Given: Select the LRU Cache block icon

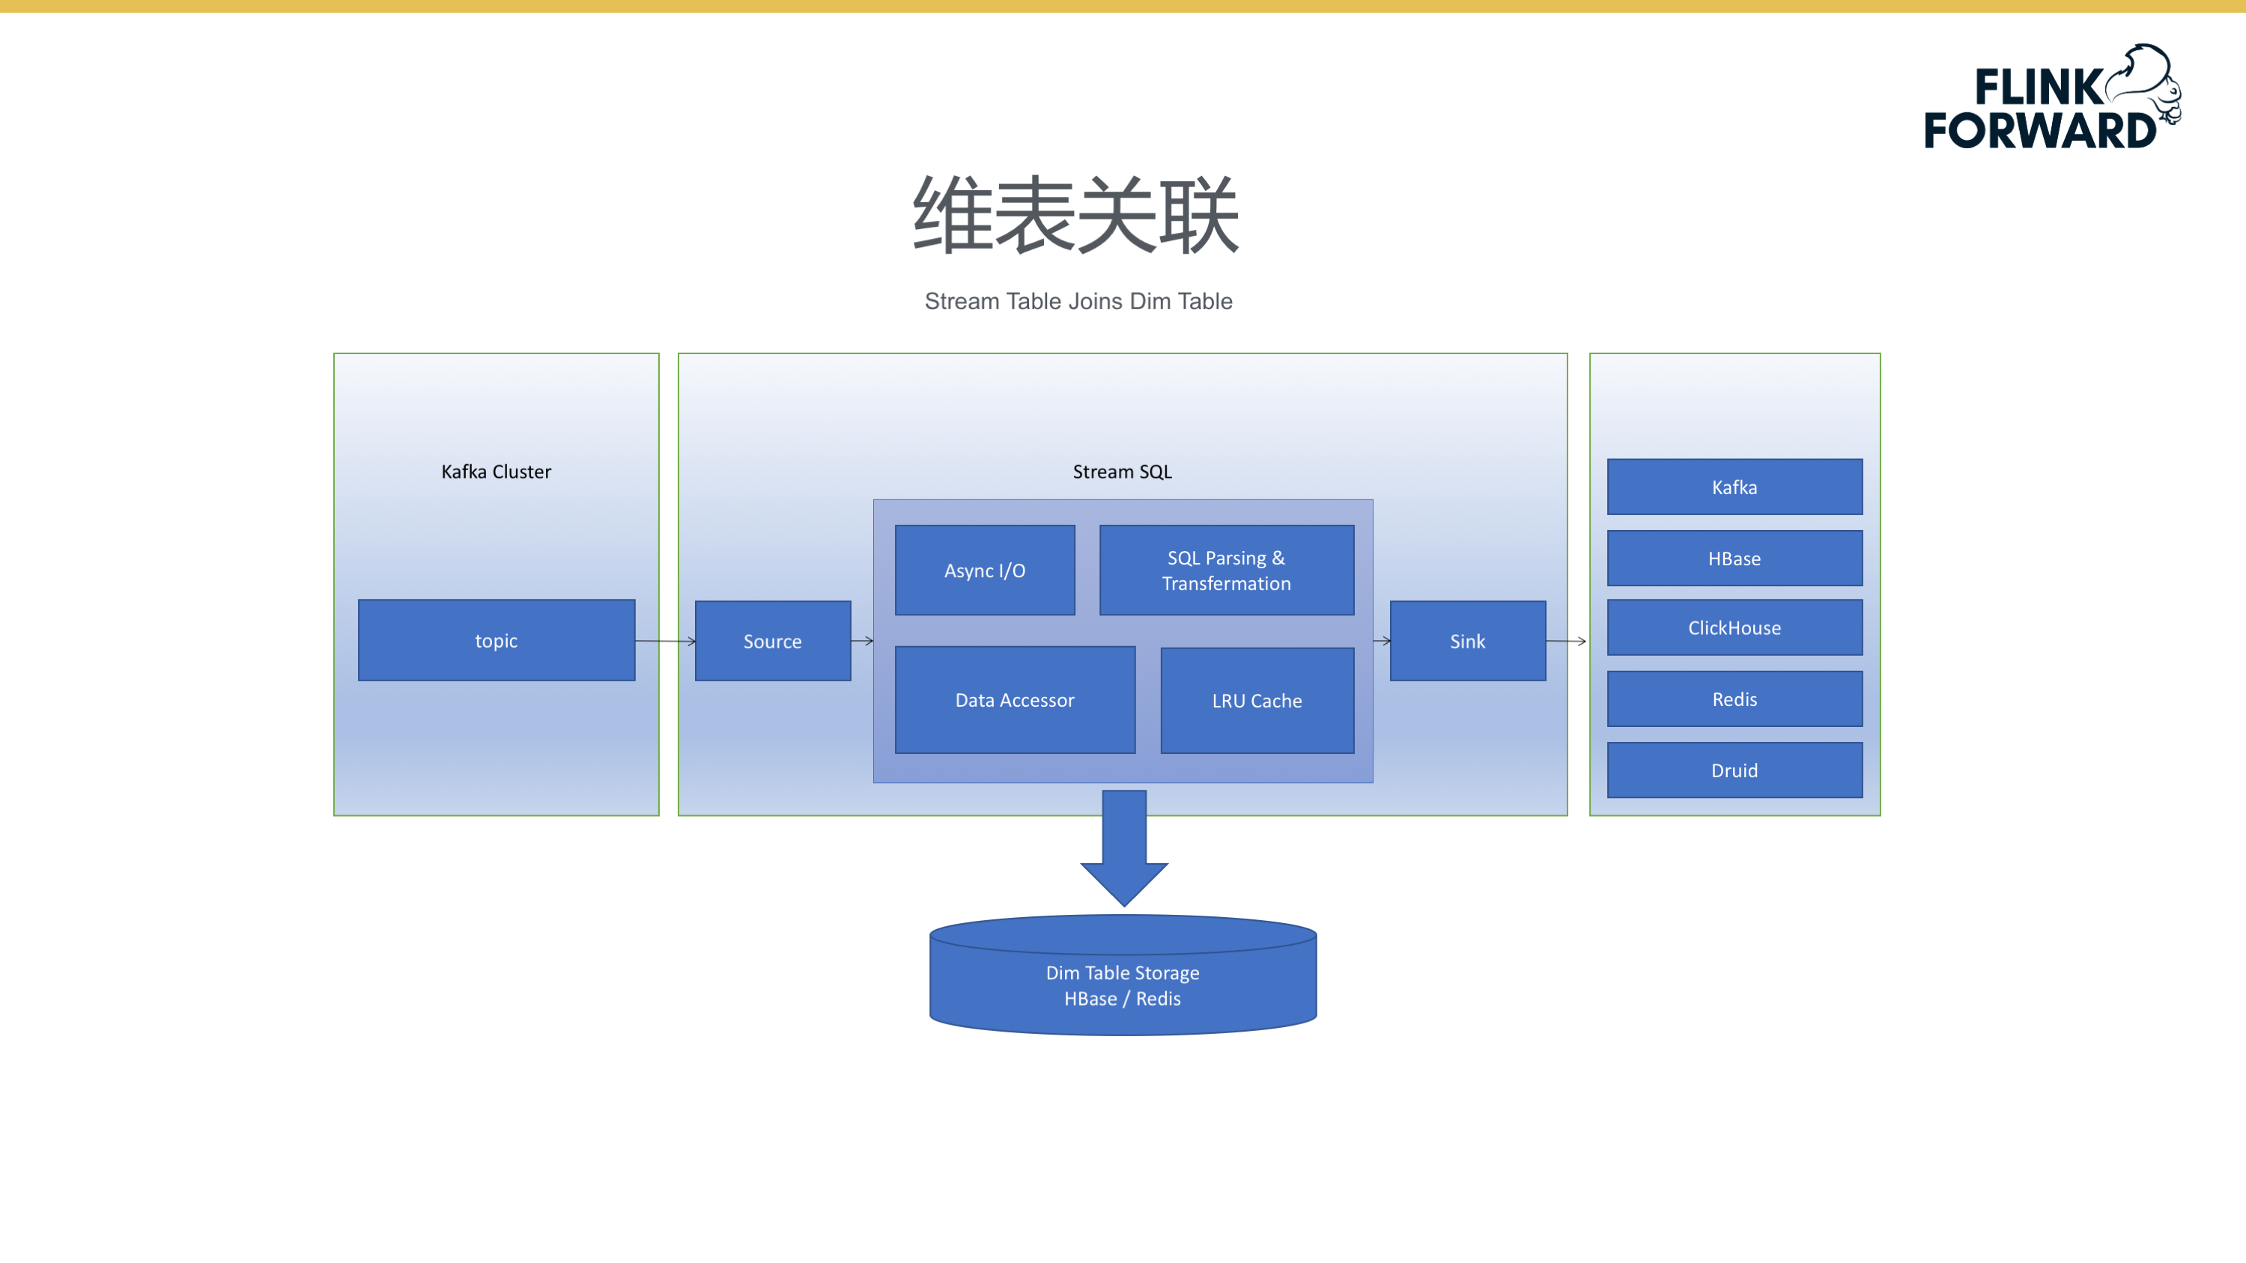Looking at the screenshot, I should click(1256, 699).
